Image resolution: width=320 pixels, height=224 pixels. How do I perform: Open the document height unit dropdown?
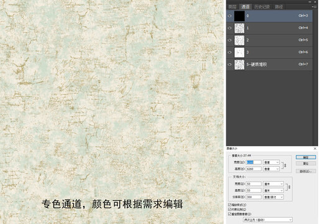273,190
